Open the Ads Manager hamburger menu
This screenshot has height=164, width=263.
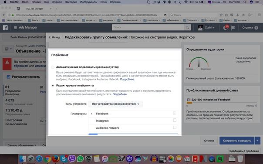point(15,28)
